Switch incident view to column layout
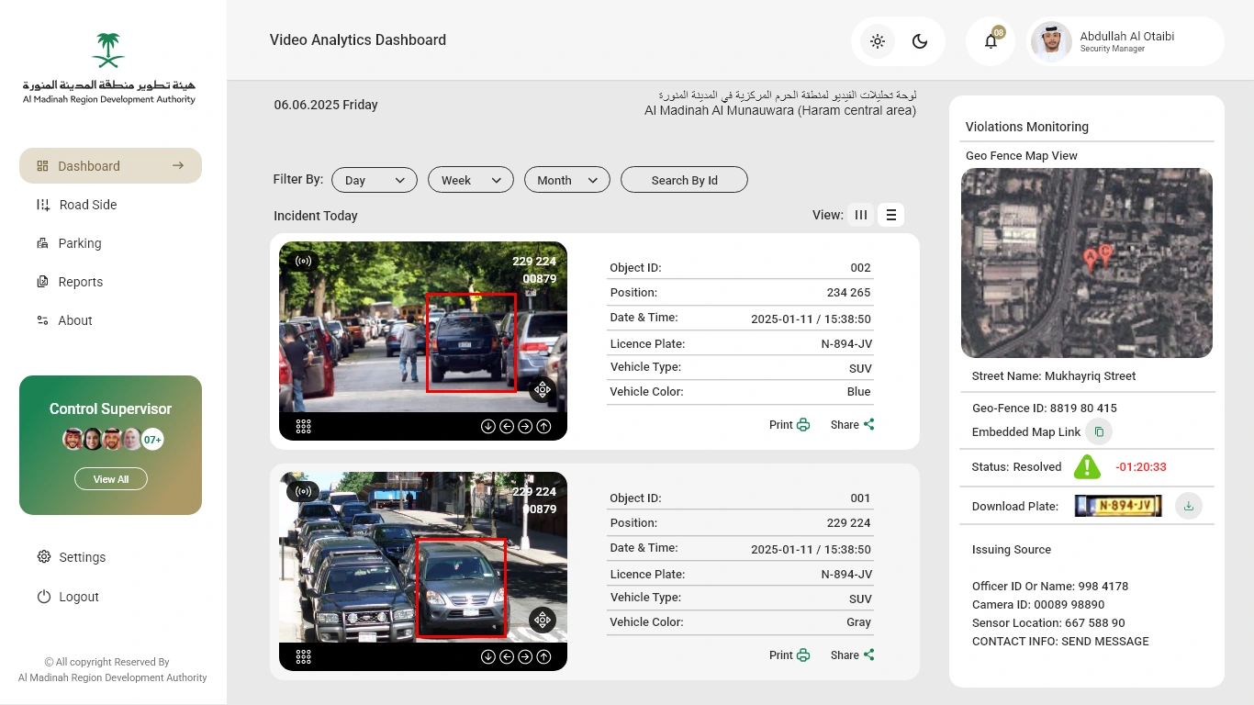 click(x=861, y=215)
